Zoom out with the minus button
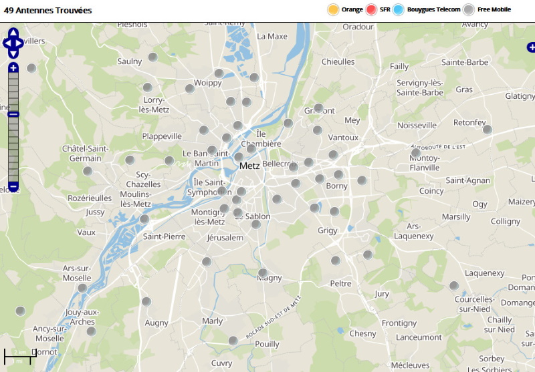535x372 pixels. 13,186
